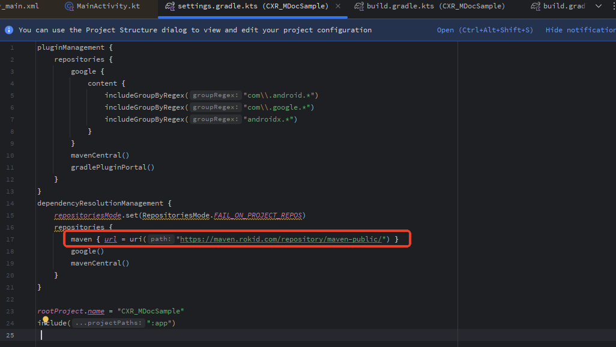Click the Gradle icon on settings.gradle.kts tab
This screenshot has width=616, height=347.
tap(170, 6)
